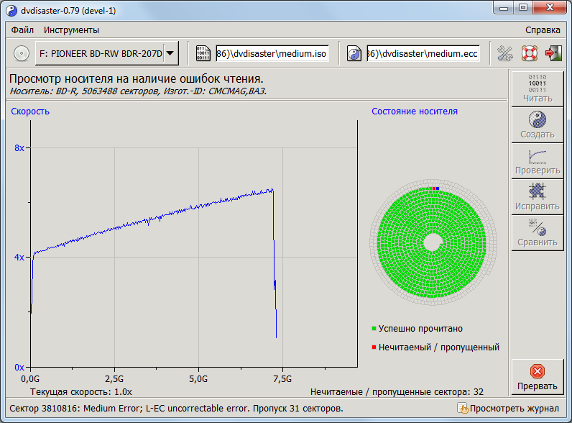Screen dimensions: 572x423
Task: Click the disc drive icon in toolbar
Action: 21,53
